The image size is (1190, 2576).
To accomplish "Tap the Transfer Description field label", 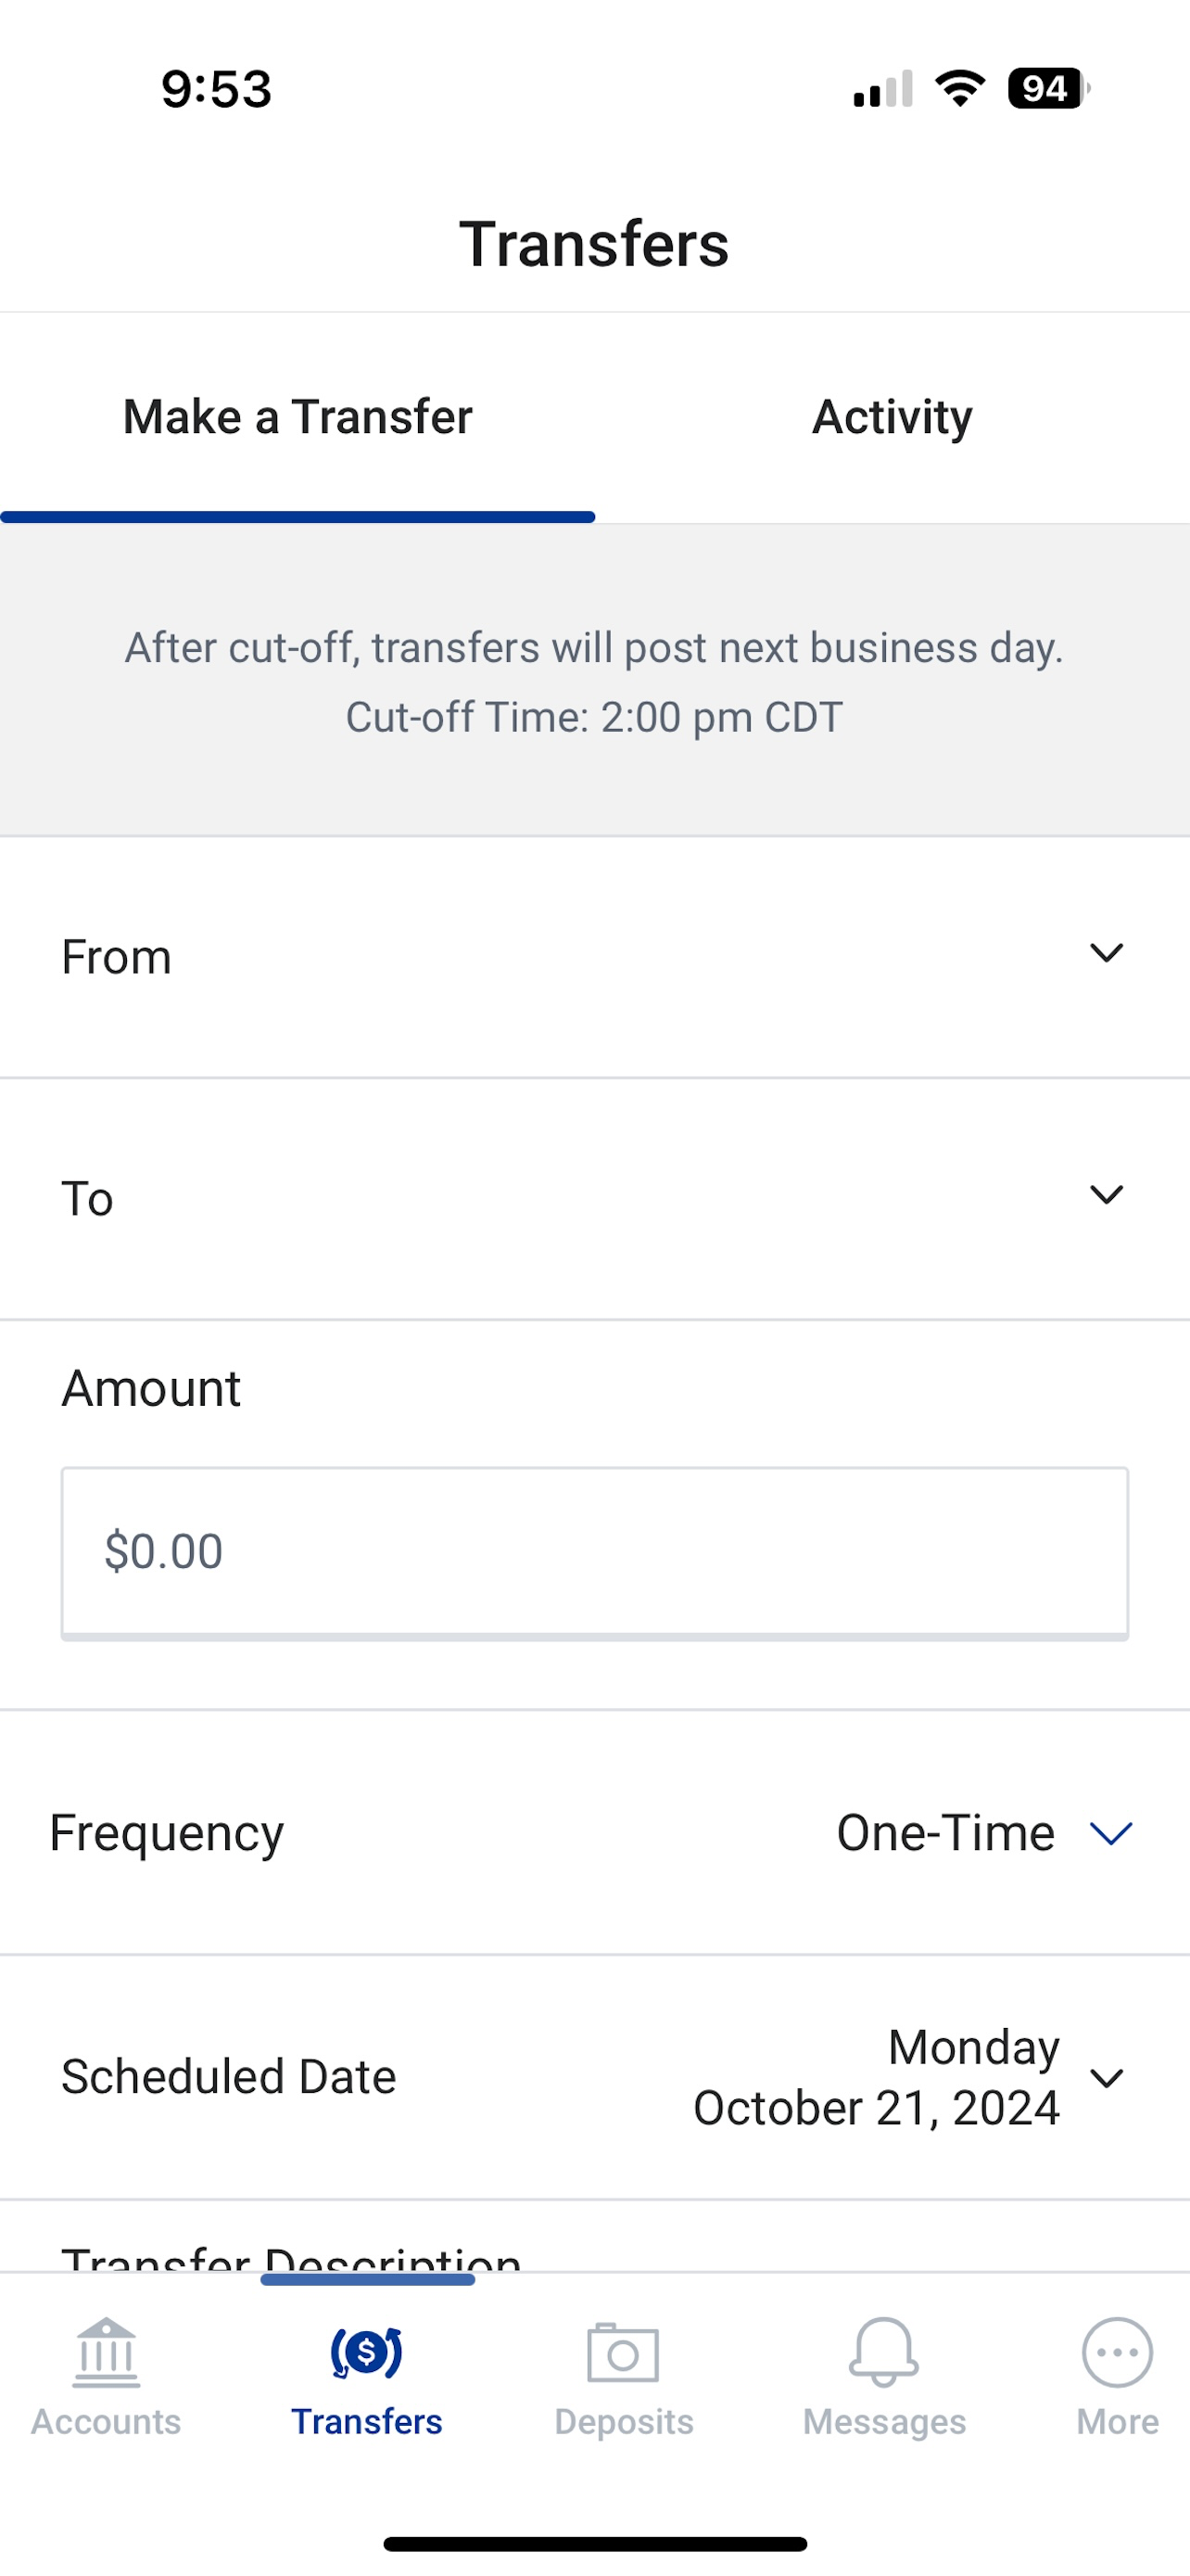I will pos(291,2258).
